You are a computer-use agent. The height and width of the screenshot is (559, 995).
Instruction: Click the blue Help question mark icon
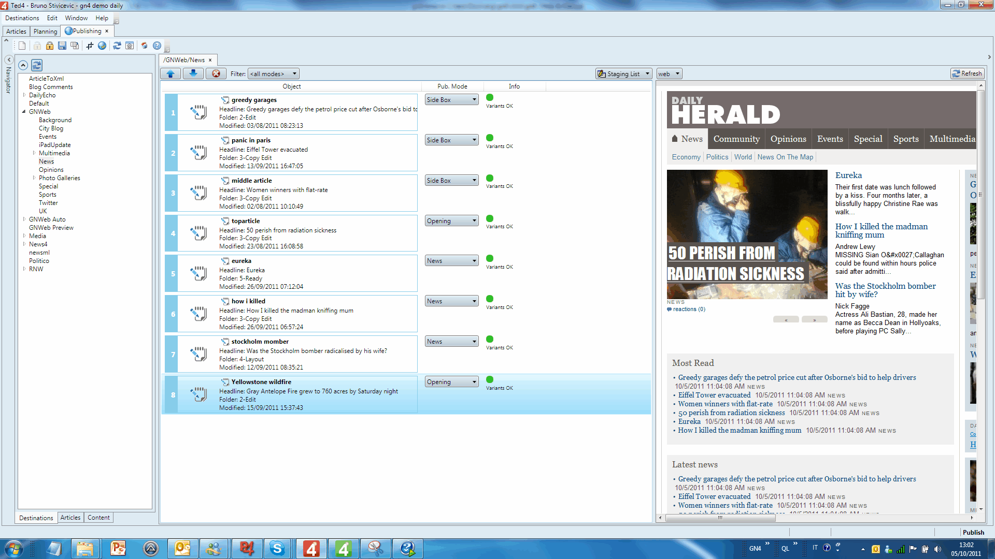pyautogui.click(x=157, y=46)
